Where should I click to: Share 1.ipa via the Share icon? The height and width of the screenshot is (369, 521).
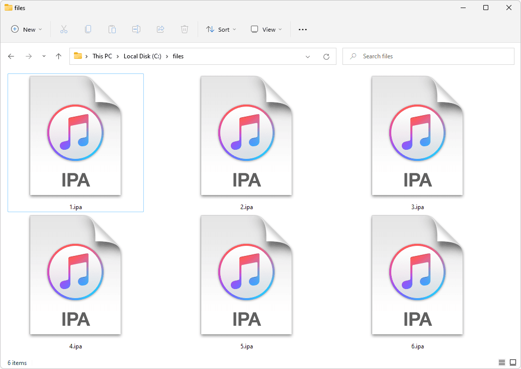point(160,29)
